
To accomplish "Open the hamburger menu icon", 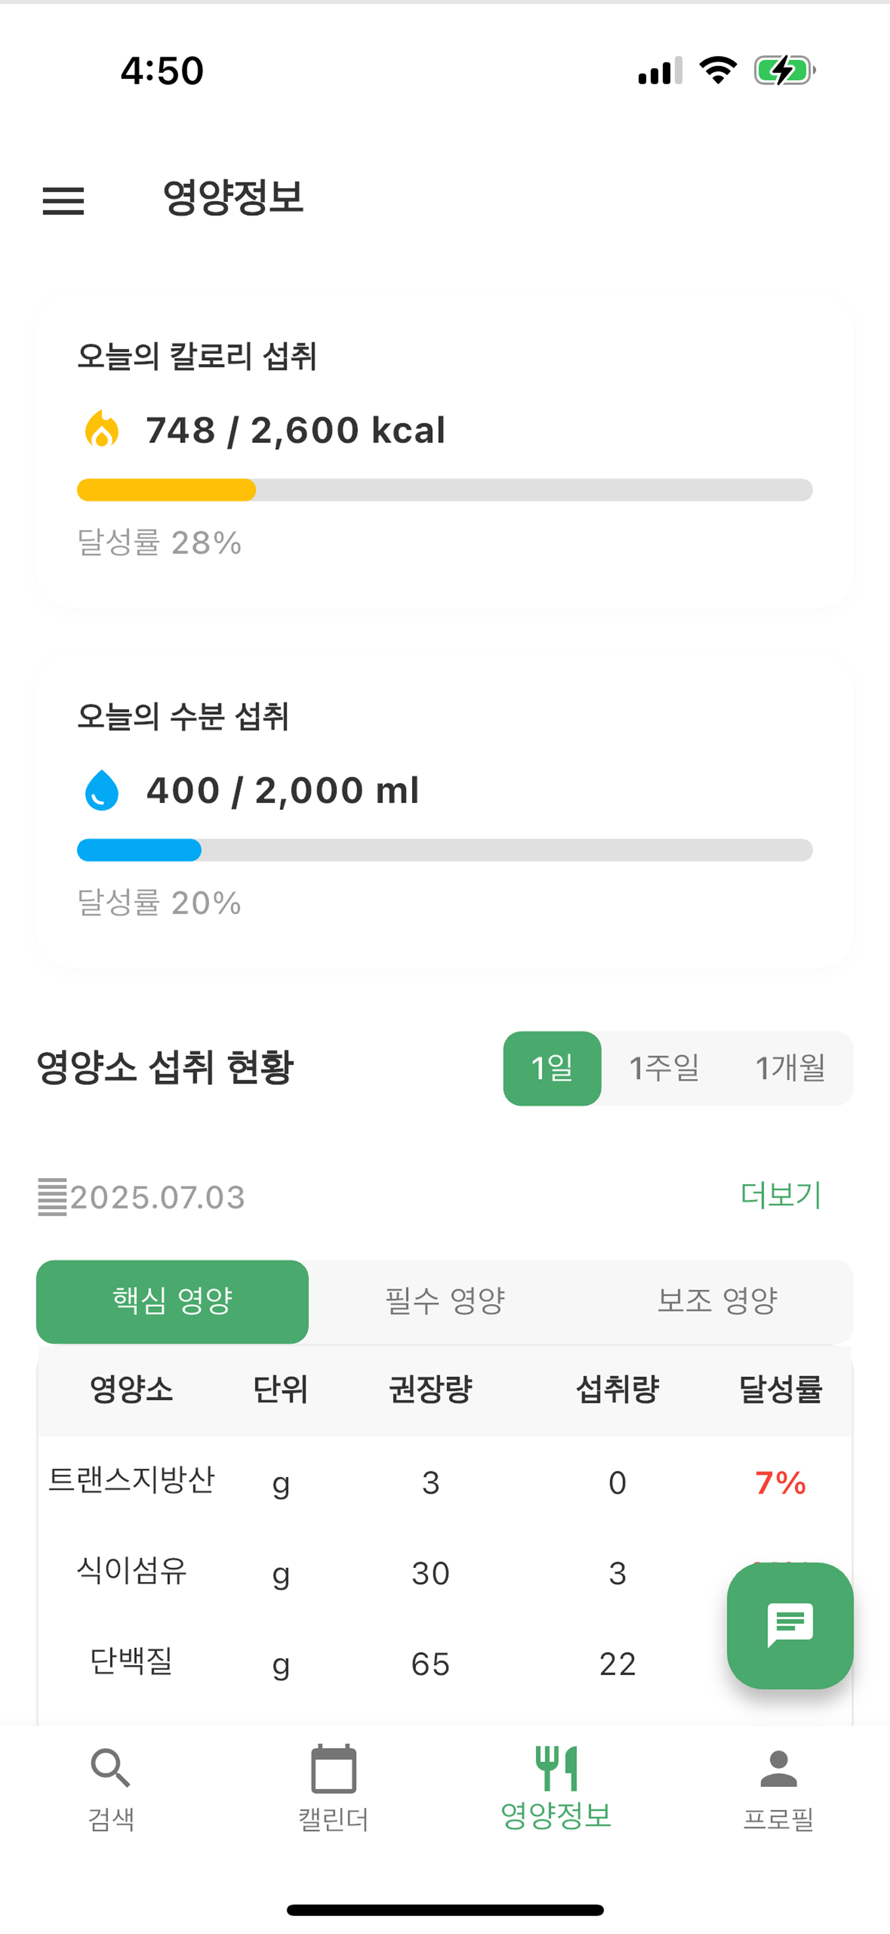I will [x=63, y=200].
